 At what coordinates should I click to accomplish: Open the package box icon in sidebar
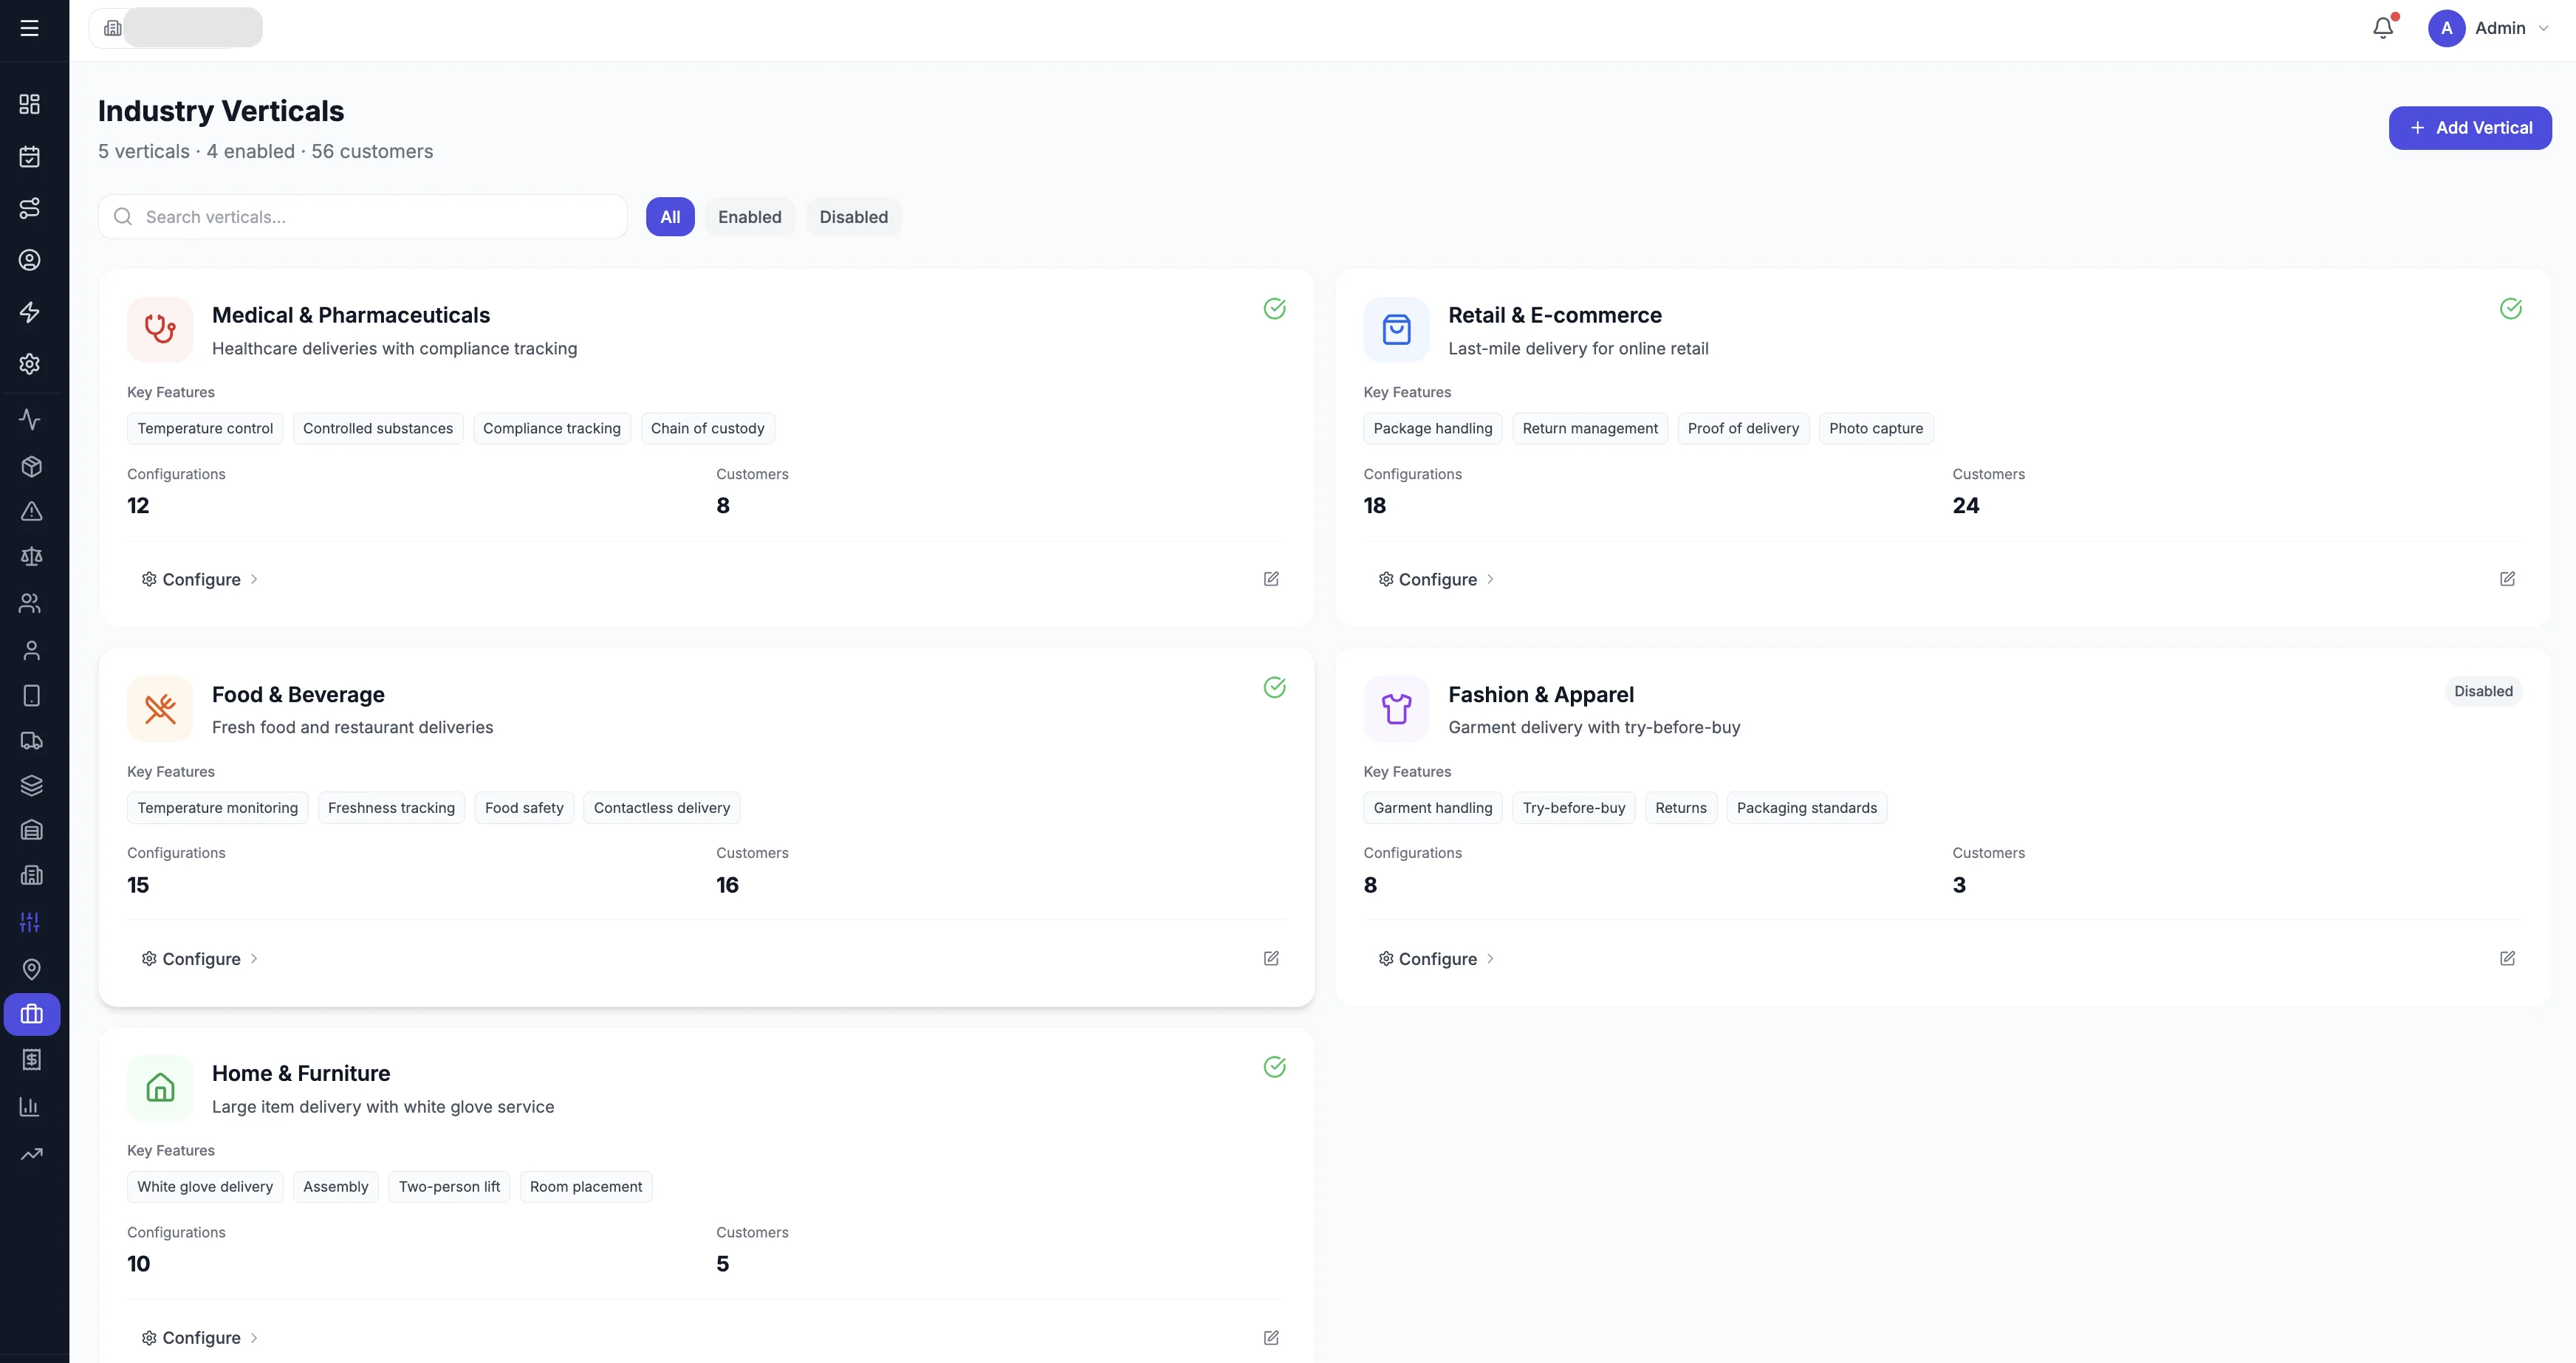30,466
